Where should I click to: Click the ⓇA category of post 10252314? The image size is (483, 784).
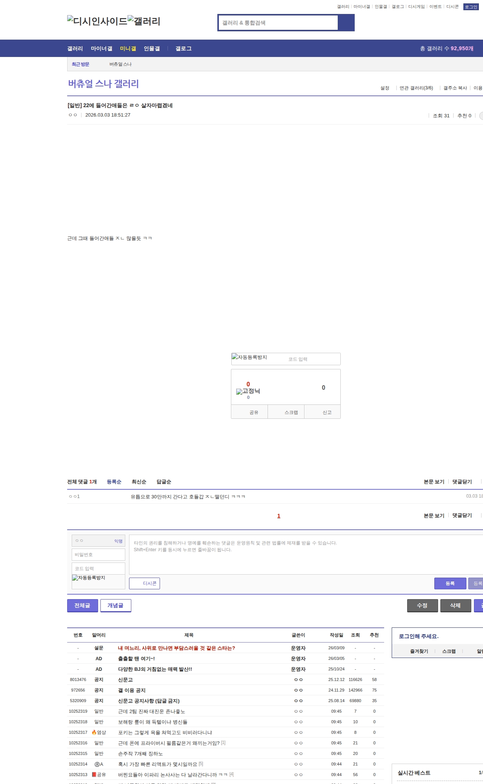coord(99,764)
